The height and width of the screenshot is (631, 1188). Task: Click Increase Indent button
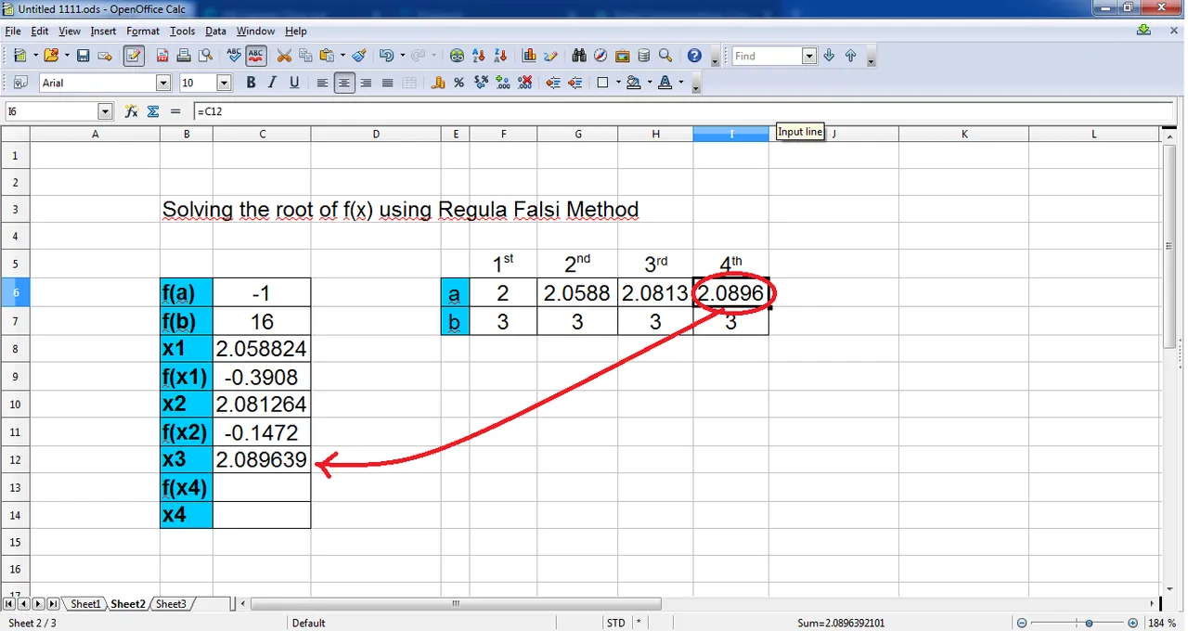[x=575, y=83]
